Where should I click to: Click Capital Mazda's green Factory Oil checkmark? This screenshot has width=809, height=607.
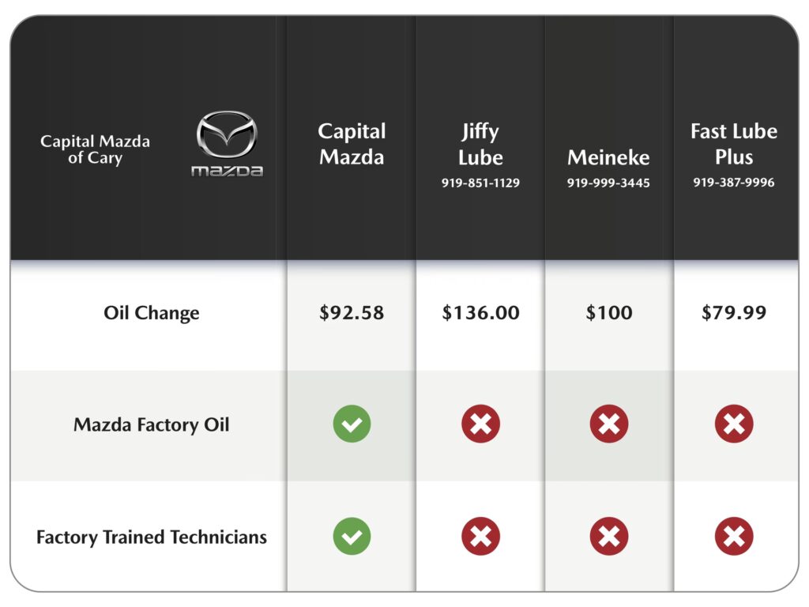pyautogui.click(x=352, y=424)
